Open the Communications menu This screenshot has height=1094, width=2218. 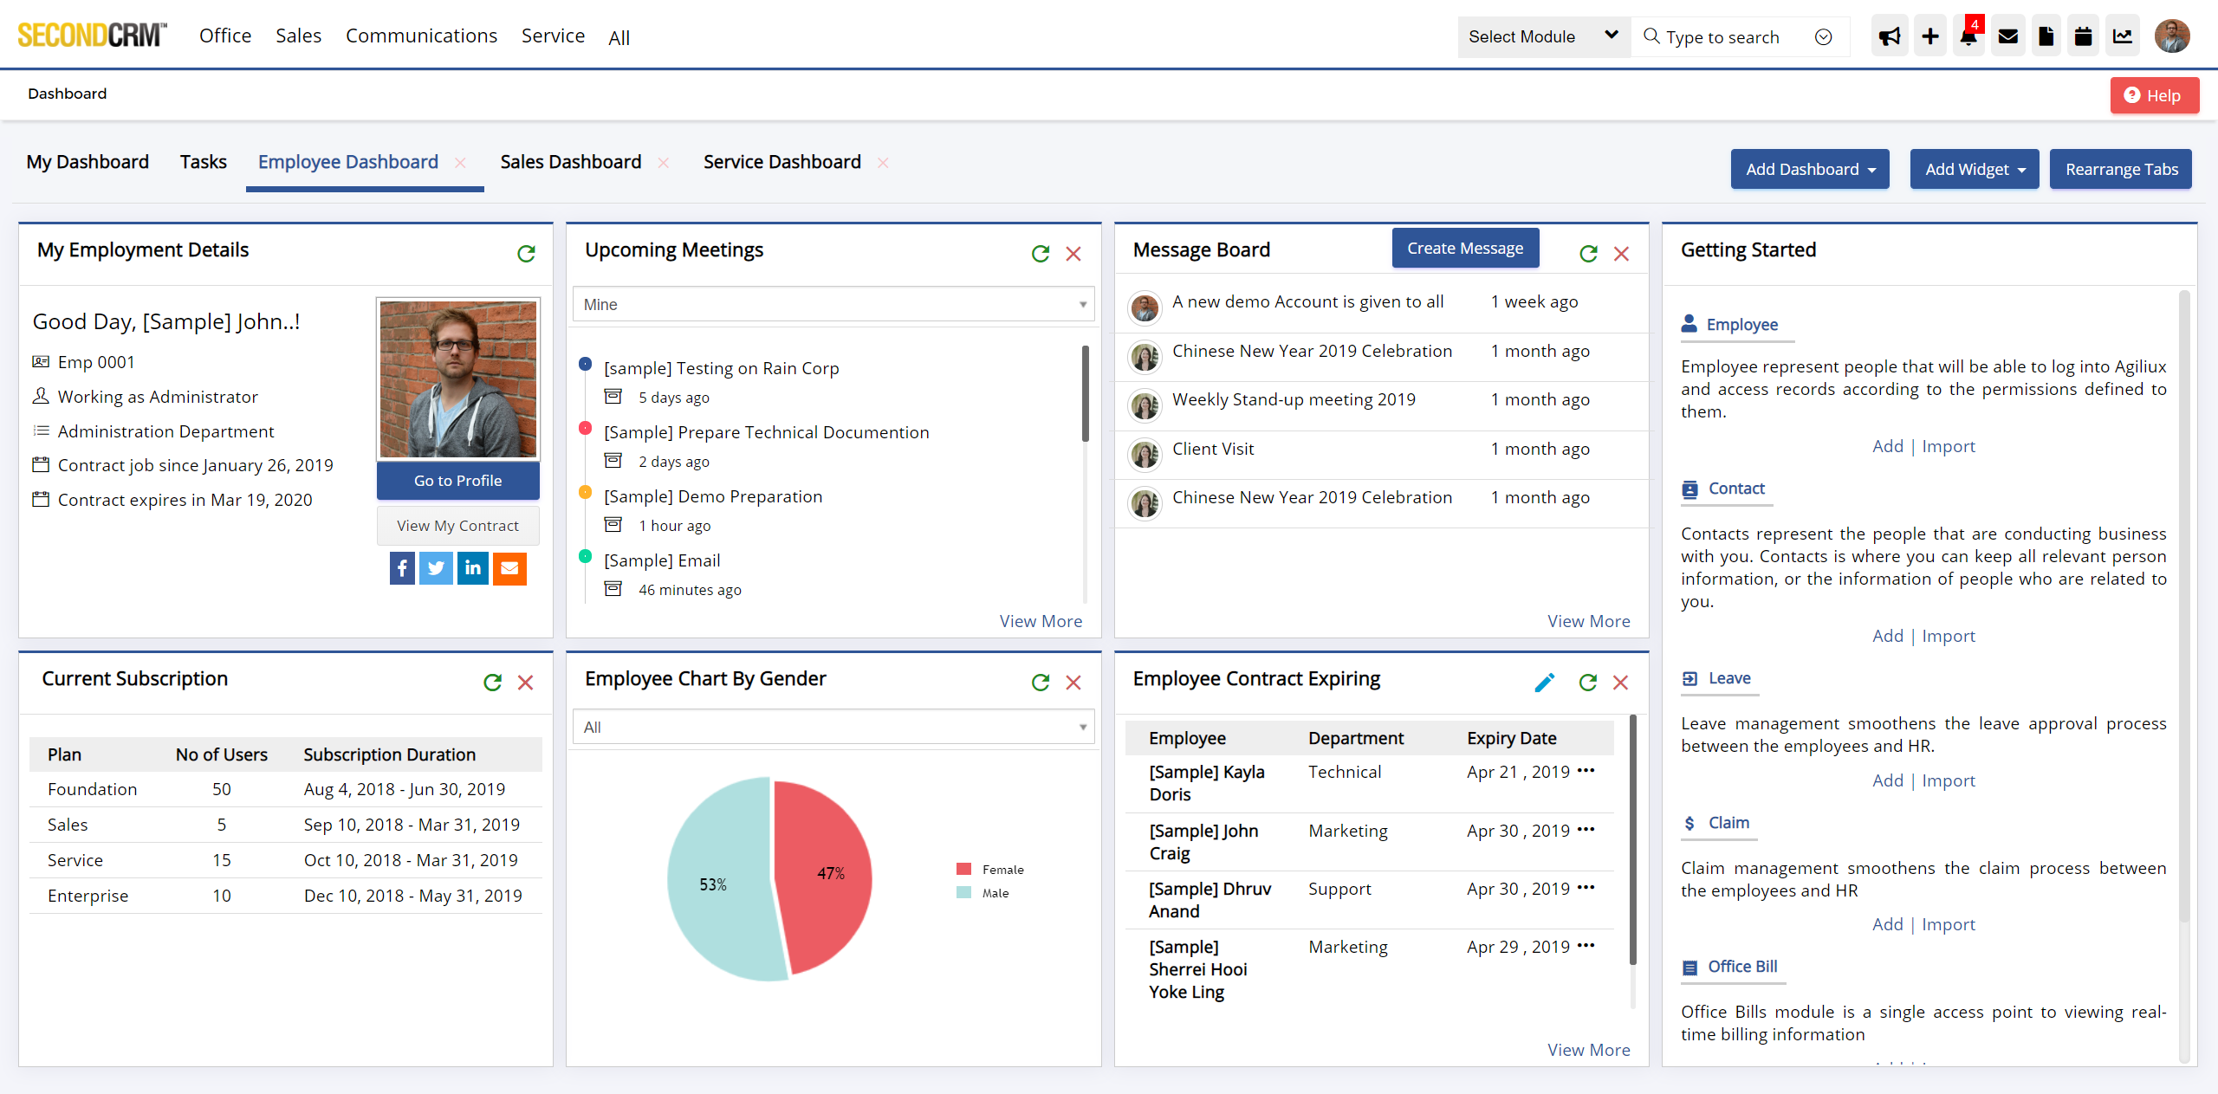(421, 36)
